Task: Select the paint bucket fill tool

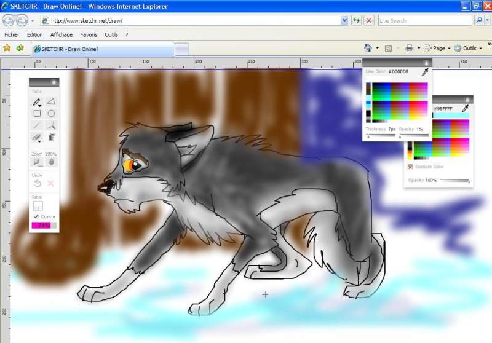Action: 52,137
